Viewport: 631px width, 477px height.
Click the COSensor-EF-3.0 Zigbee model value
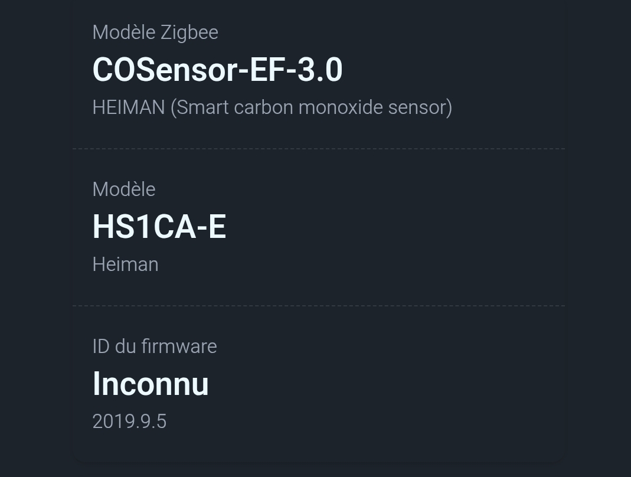(x=217, y=70)
